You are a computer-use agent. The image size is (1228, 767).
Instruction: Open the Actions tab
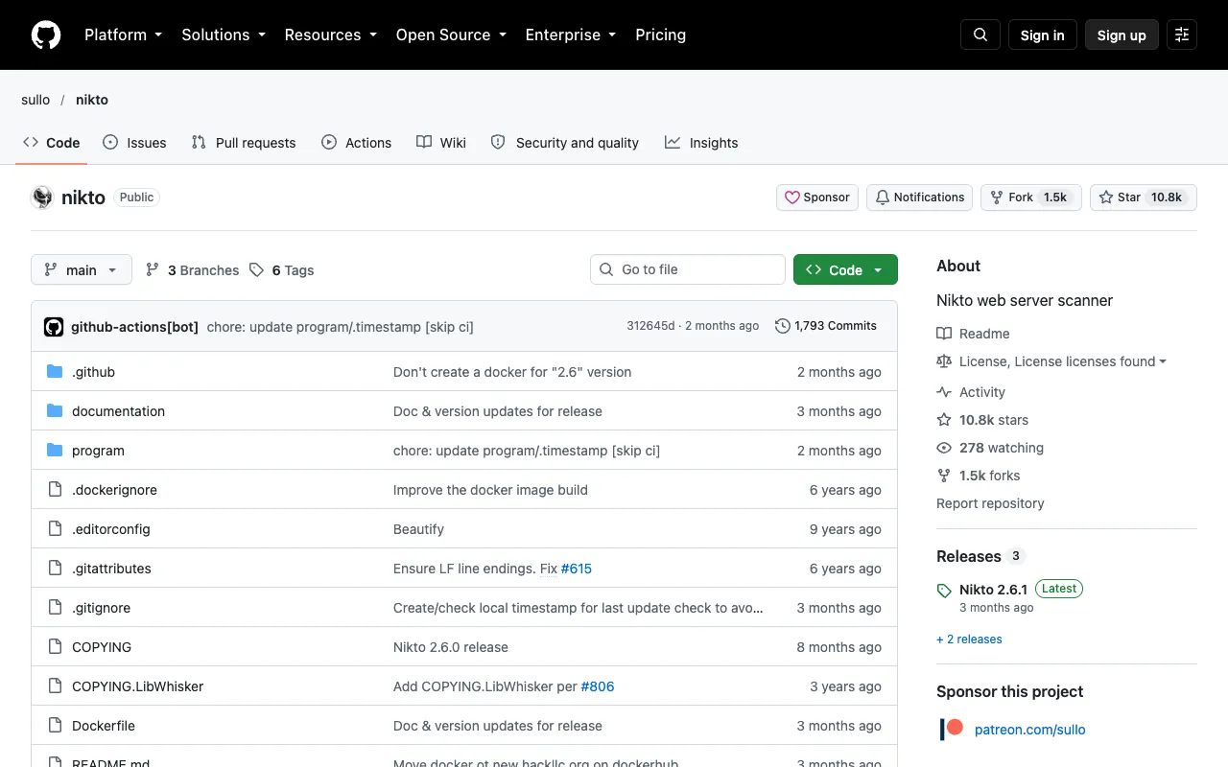point(357,142)
